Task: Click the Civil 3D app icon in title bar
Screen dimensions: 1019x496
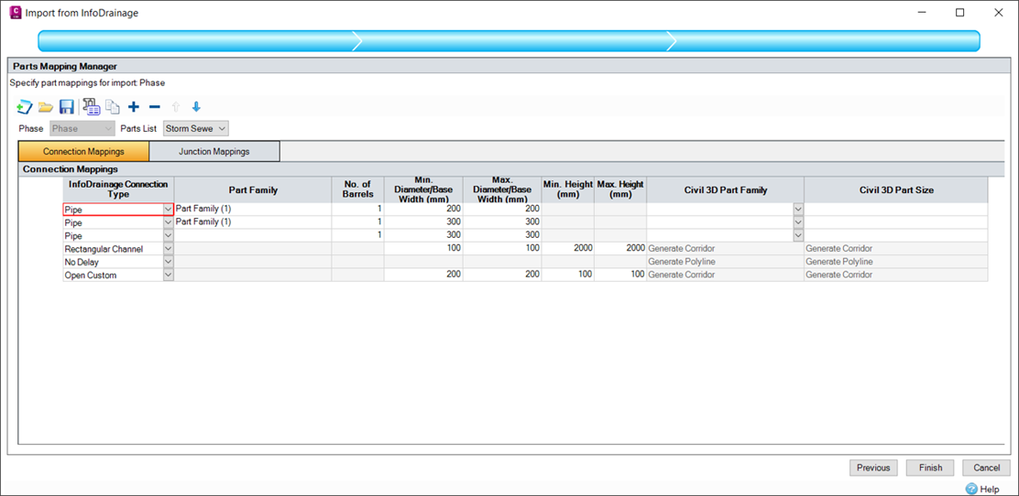Action: 16,12
